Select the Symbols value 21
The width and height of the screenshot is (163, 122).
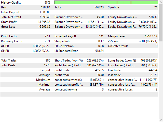156,7
